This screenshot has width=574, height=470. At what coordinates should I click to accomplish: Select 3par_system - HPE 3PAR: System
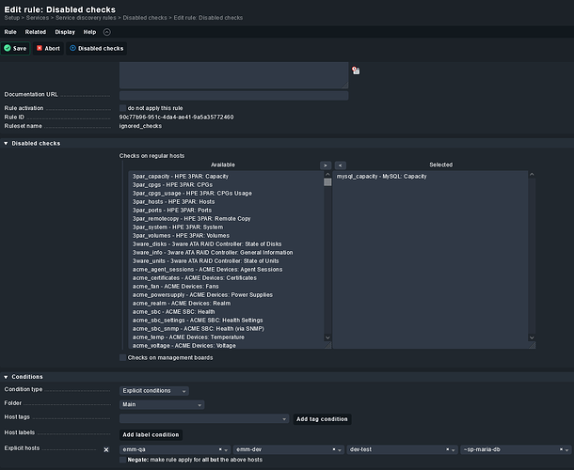tap(178, 227)
